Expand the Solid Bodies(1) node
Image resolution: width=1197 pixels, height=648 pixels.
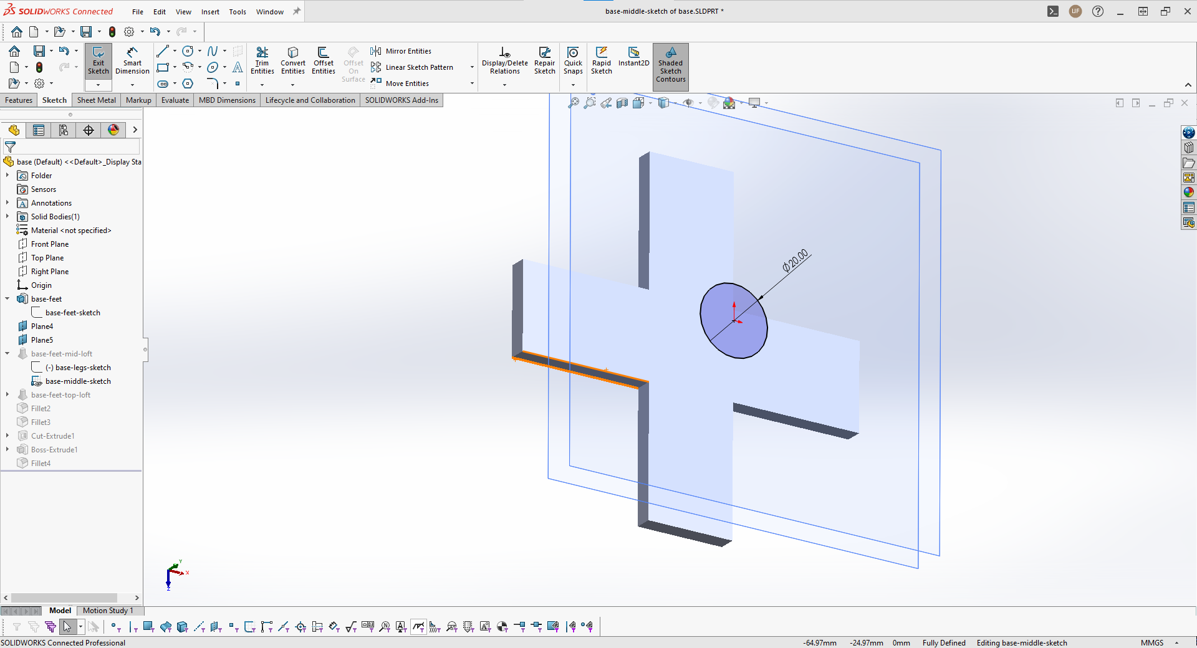pos(7,217)
